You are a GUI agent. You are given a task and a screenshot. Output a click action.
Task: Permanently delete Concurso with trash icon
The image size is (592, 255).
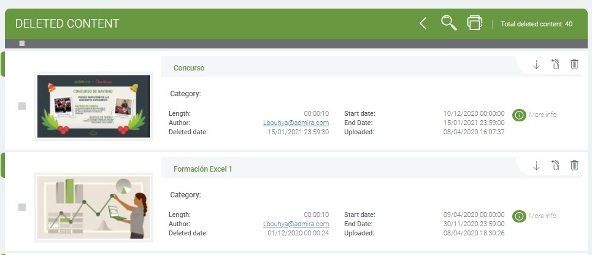point(574,64)
